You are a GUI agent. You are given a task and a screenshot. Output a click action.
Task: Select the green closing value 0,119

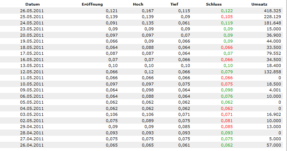[226, 23]
